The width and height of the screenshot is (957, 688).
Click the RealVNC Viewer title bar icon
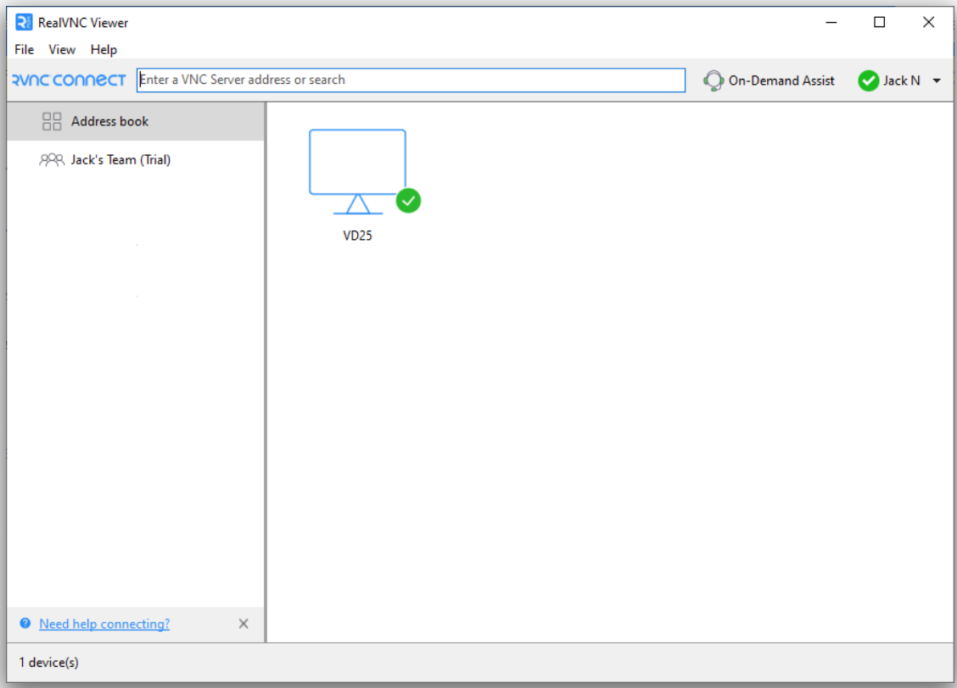click(23, 23)
